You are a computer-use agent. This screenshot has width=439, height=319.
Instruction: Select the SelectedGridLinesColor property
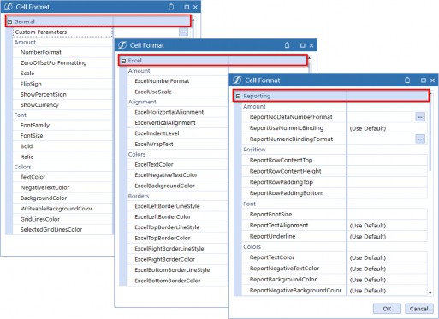[x=51, y=230]
